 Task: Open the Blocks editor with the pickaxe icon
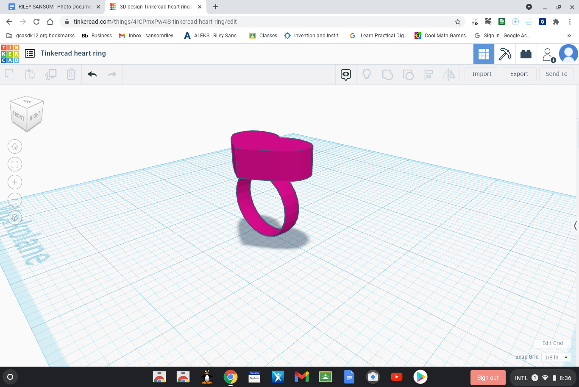click(x=505, y=53)
